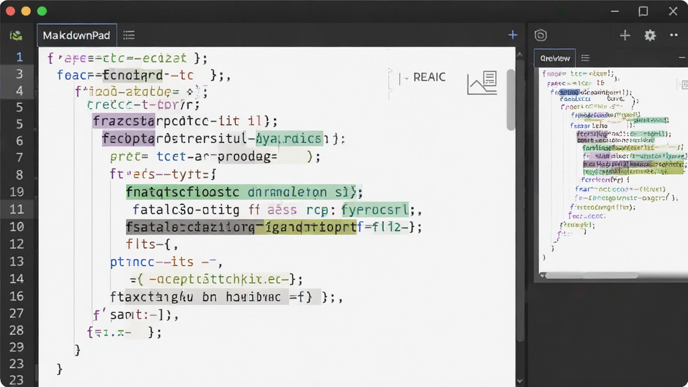Click the editor scroll up arrow
The image size is (688, 387).
coord(520,55)
